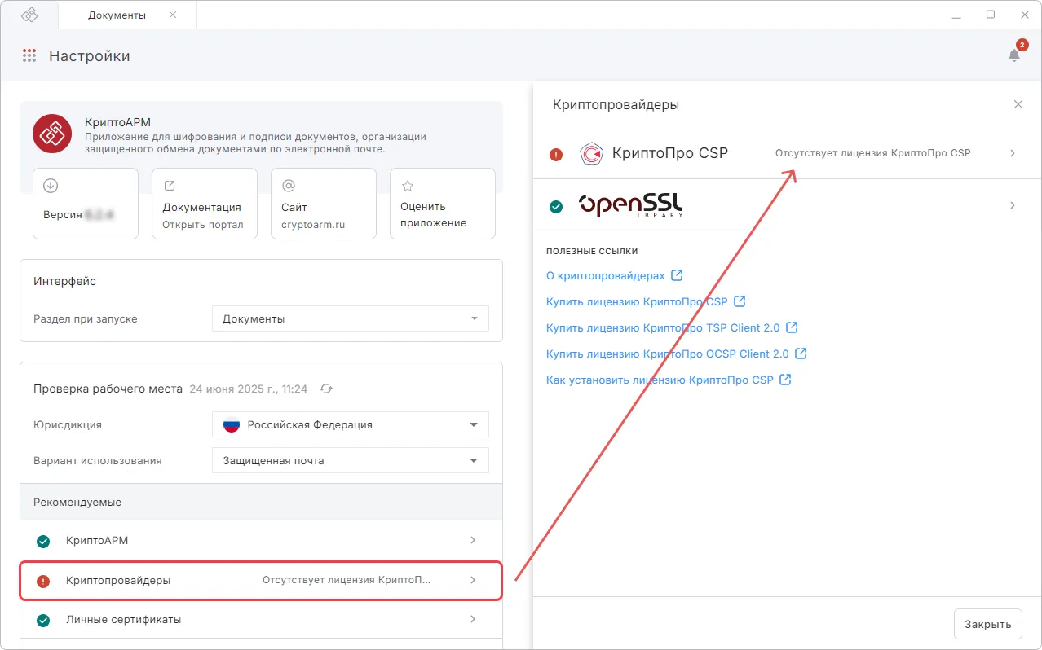Click the КриптоПро CSP pentagon logo
The width and height of the screenshot is (1042, 650).
point(591,153)
